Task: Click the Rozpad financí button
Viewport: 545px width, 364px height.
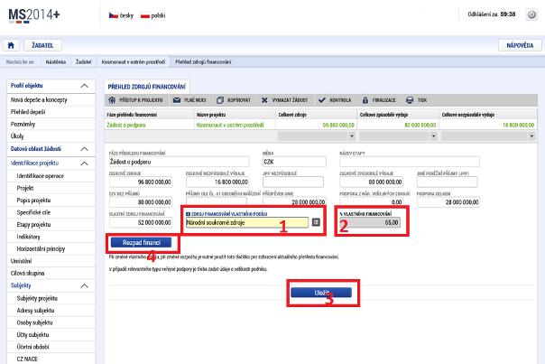Action: pos(141,243)
